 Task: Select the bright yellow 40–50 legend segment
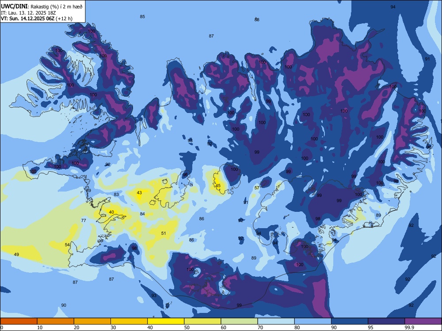(x=166, y=321)
